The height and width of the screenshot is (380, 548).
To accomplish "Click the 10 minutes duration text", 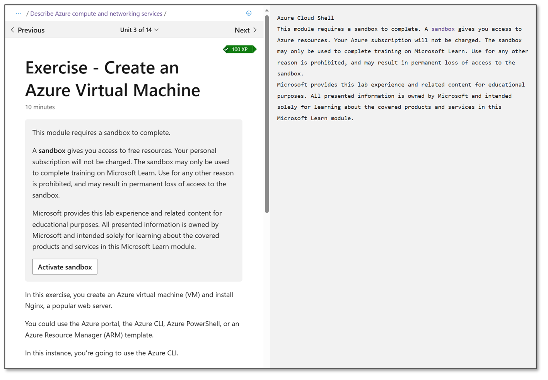I will point(40,107).
